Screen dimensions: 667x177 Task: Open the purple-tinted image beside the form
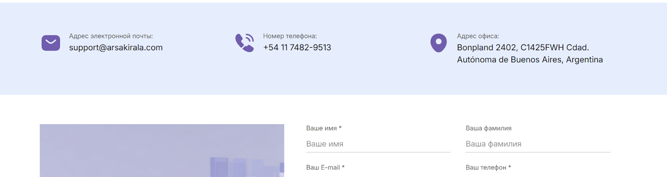[162, 150]
